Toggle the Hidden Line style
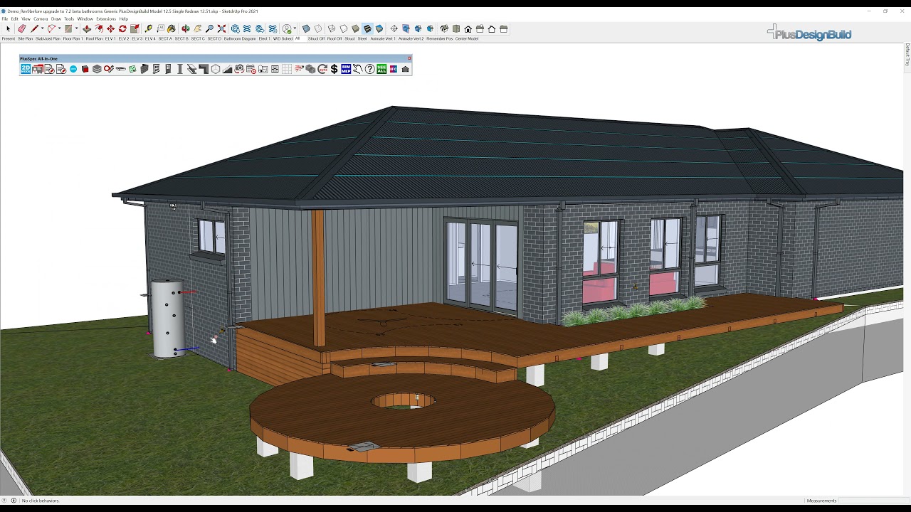Viewport: 911px width, 512px height. click(344, 29)
